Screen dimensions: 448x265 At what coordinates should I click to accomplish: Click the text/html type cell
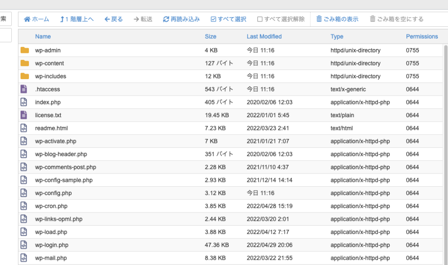(x=342, y=128)
